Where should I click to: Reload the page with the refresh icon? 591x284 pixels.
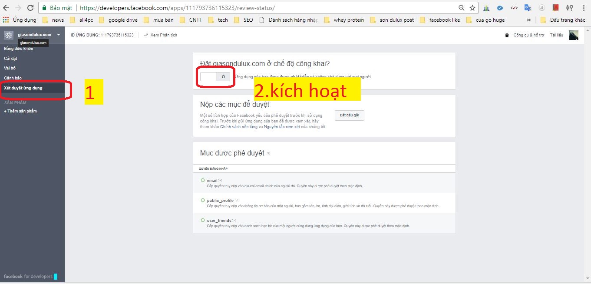pyautogui.click(x=30, y=8)
